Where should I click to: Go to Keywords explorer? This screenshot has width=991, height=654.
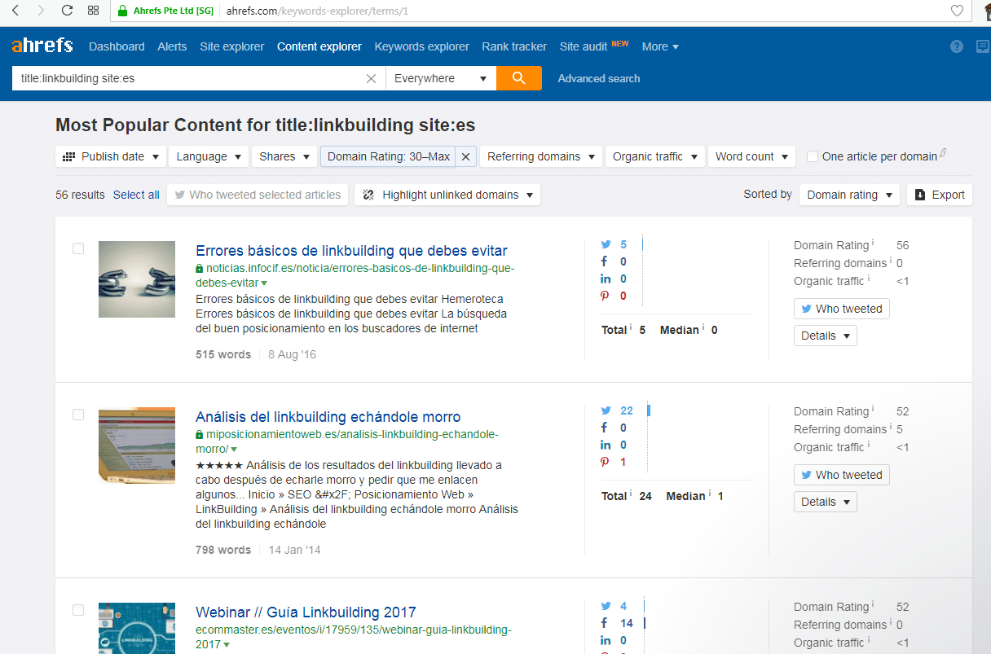click(x=421, y=46)
